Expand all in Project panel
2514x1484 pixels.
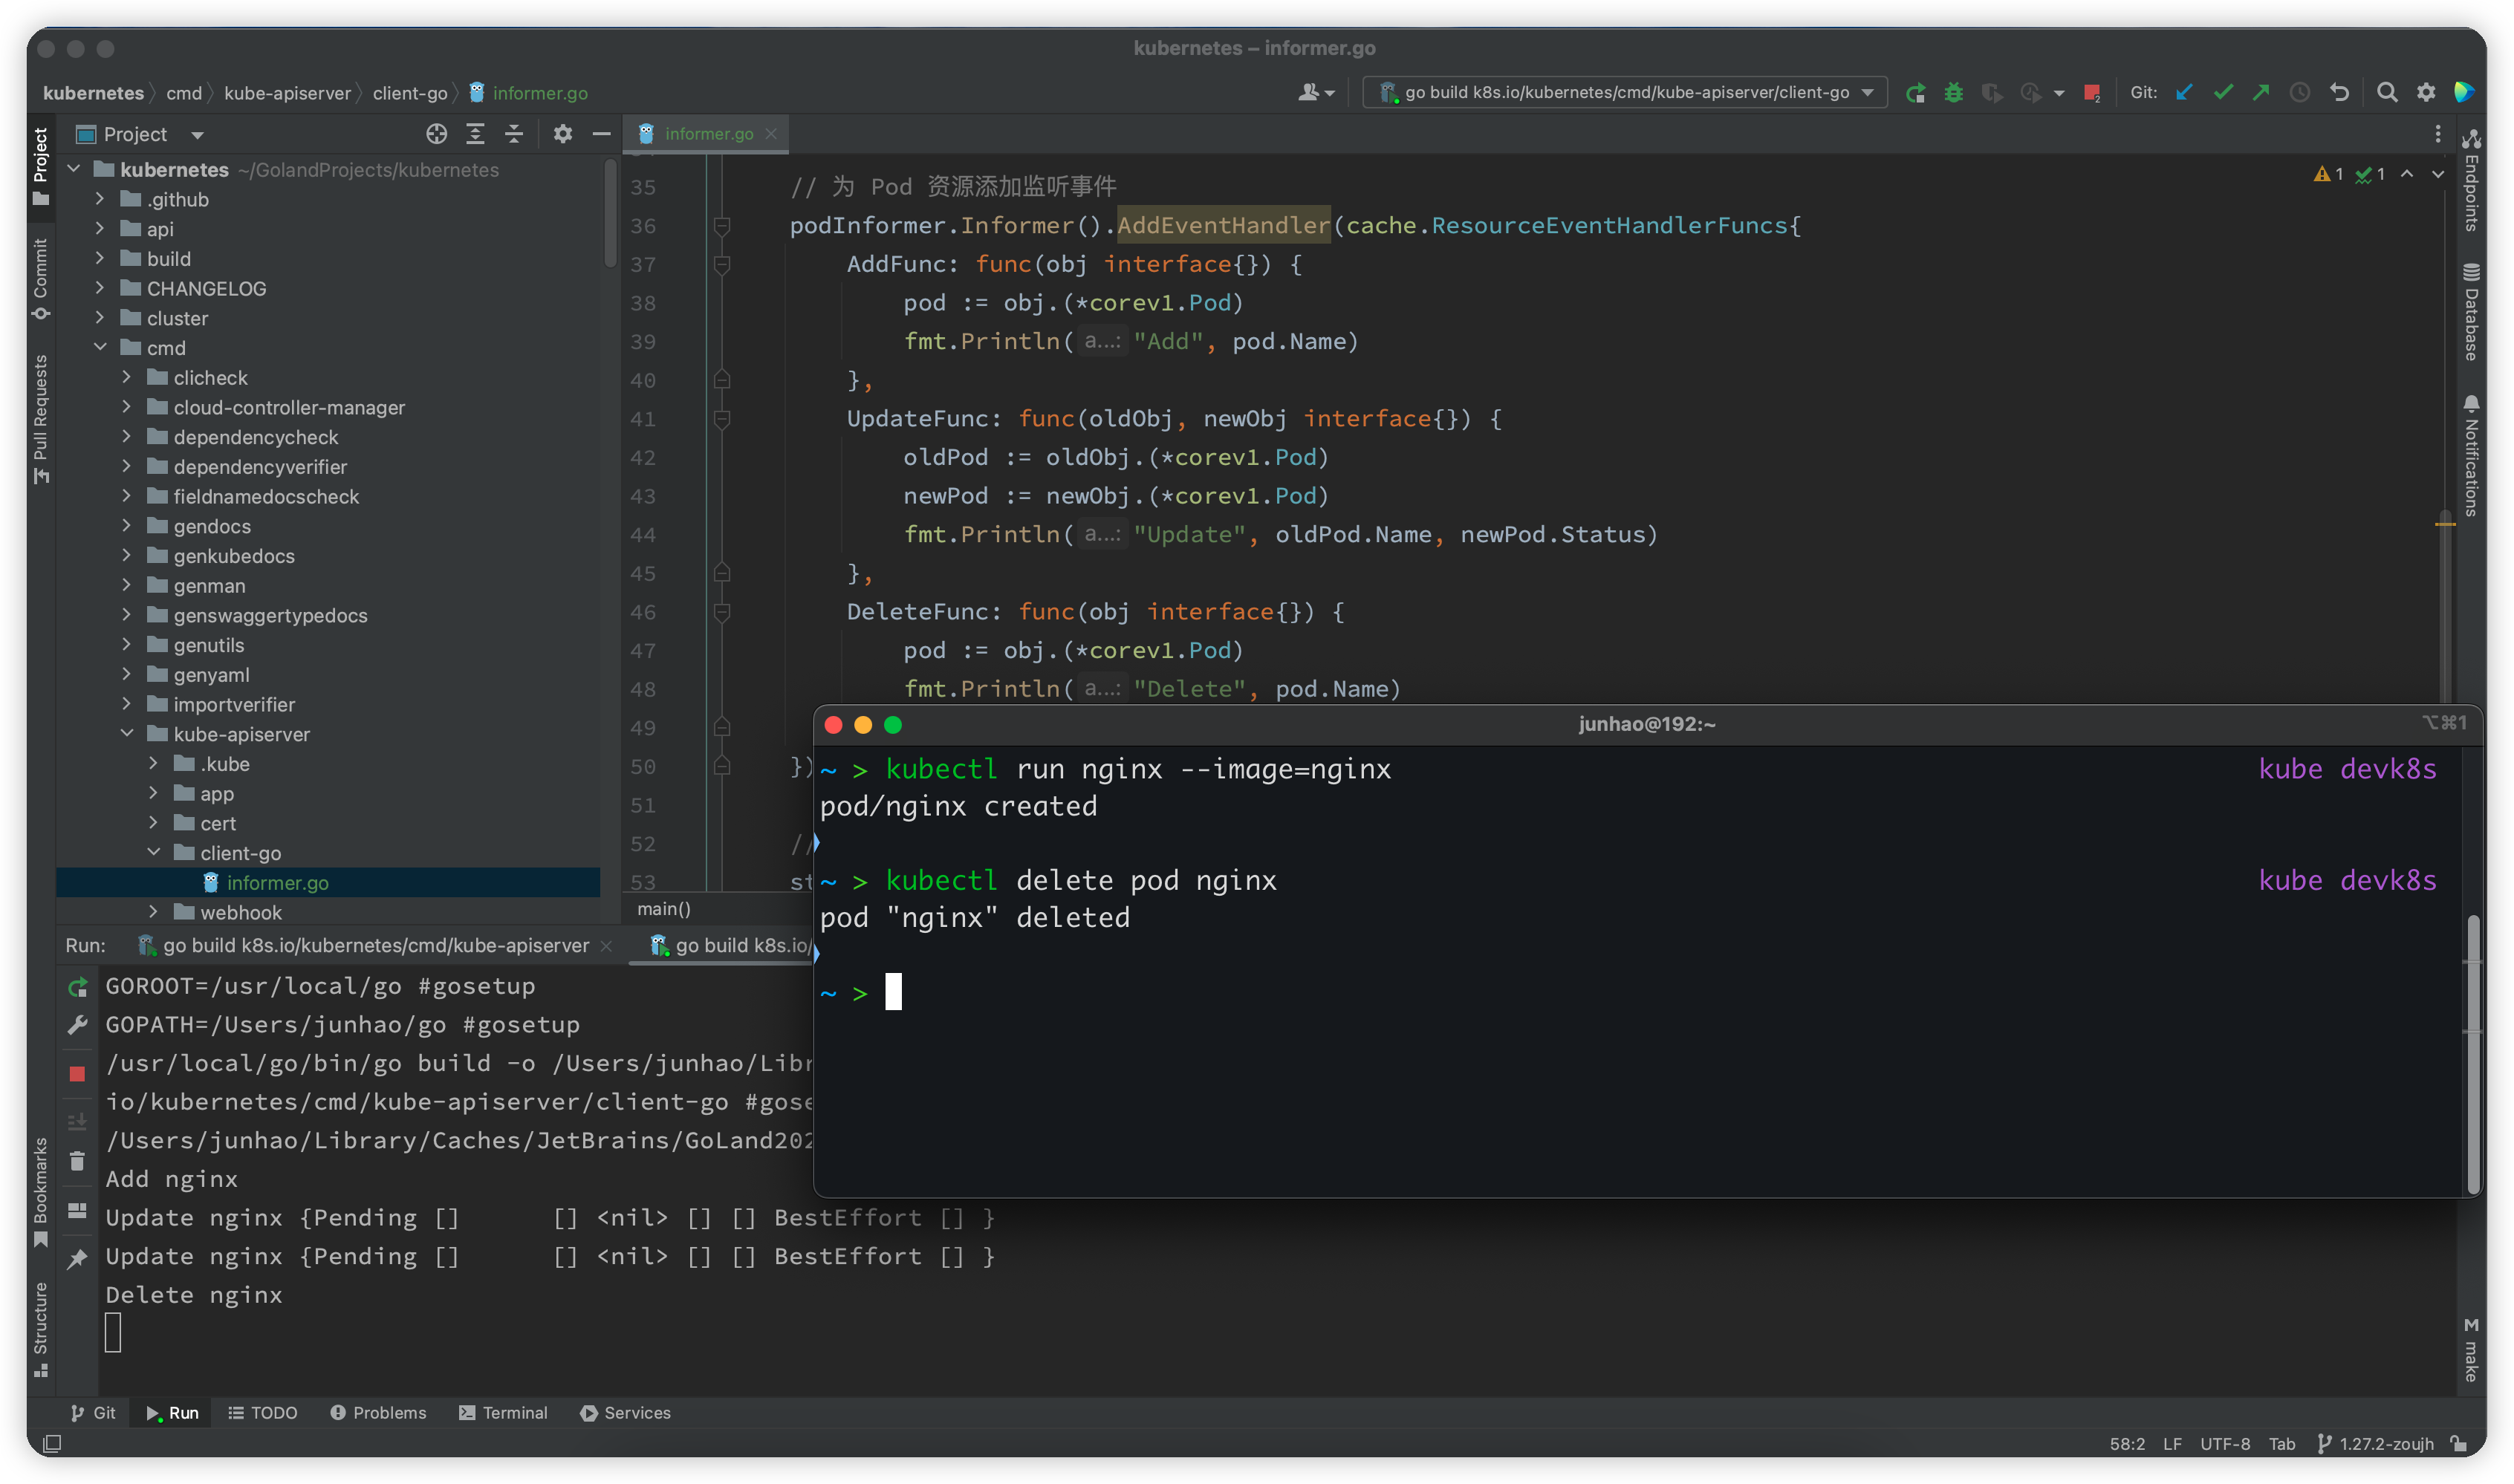pos(475,134)
